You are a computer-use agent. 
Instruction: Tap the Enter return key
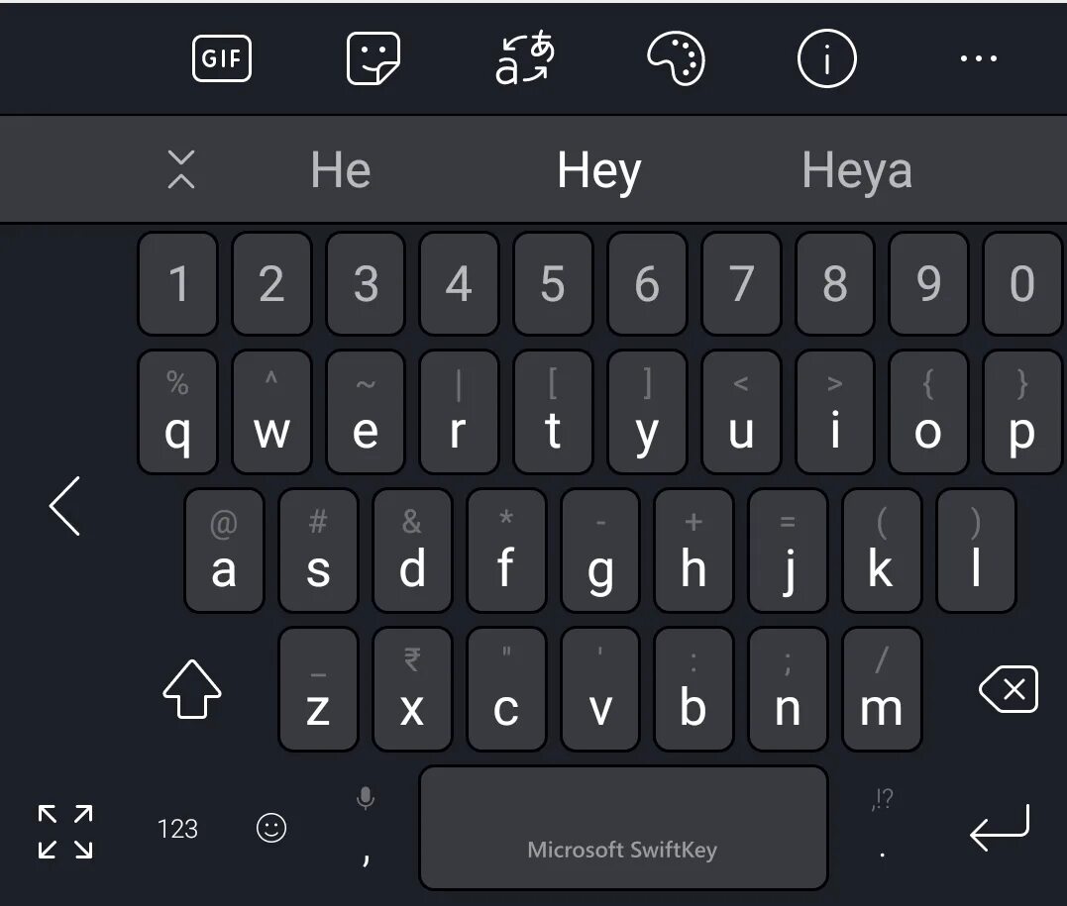coord(999,828)
